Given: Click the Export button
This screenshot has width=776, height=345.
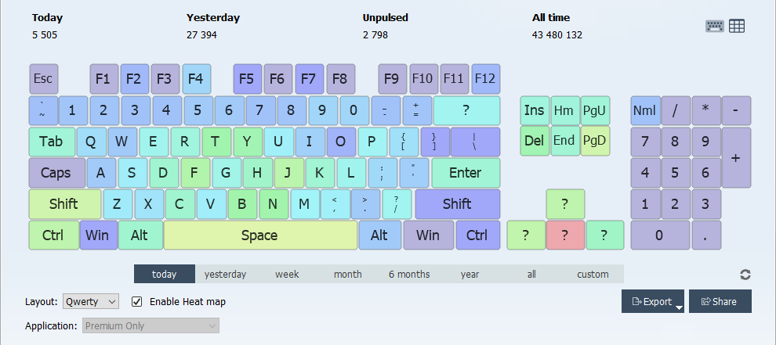Looking at the screenshot, I should (651, 301).
